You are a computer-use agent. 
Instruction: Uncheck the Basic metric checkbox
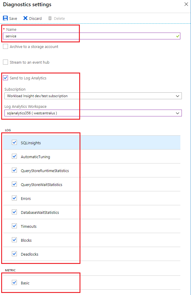coord(14,283)
